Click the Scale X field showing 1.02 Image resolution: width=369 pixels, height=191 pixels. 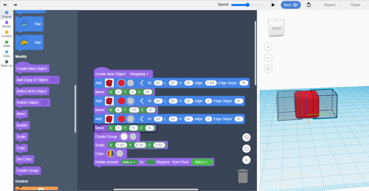pyautogui.click(x=120, y=145)
